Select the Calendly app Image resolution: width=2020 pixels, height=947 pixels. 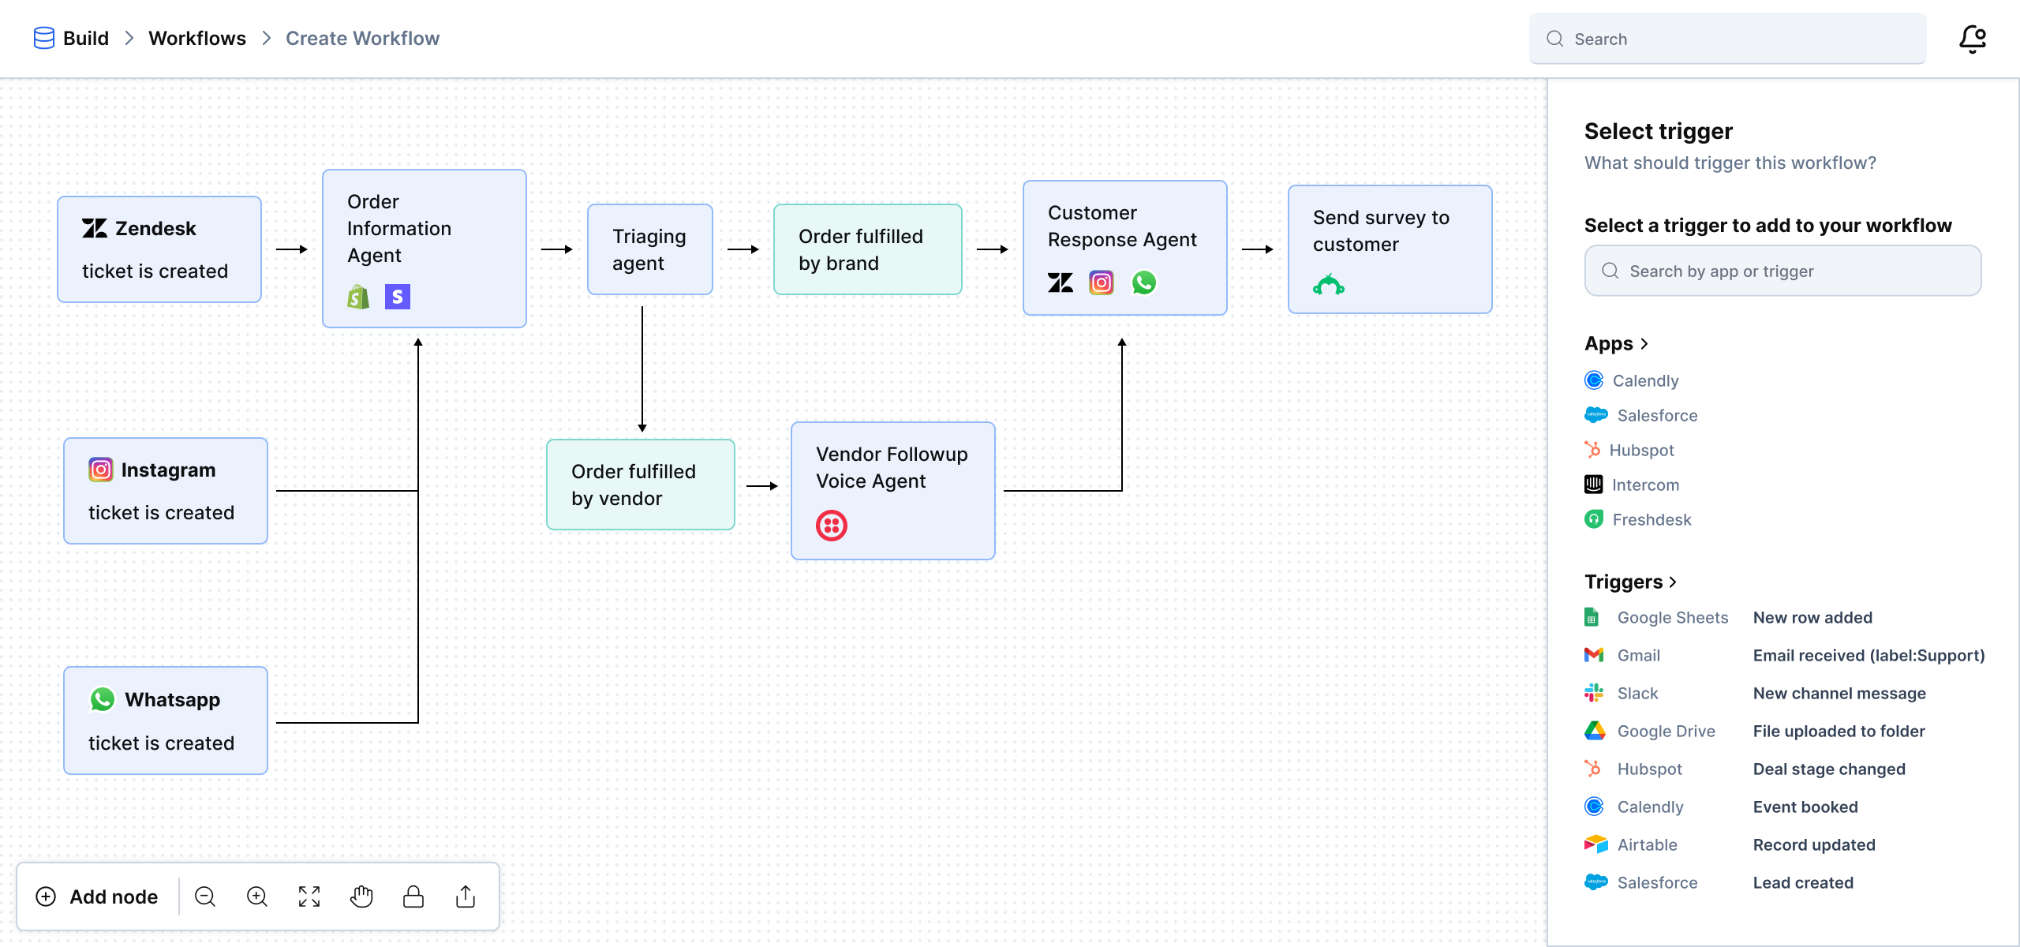pos(1644,380)
